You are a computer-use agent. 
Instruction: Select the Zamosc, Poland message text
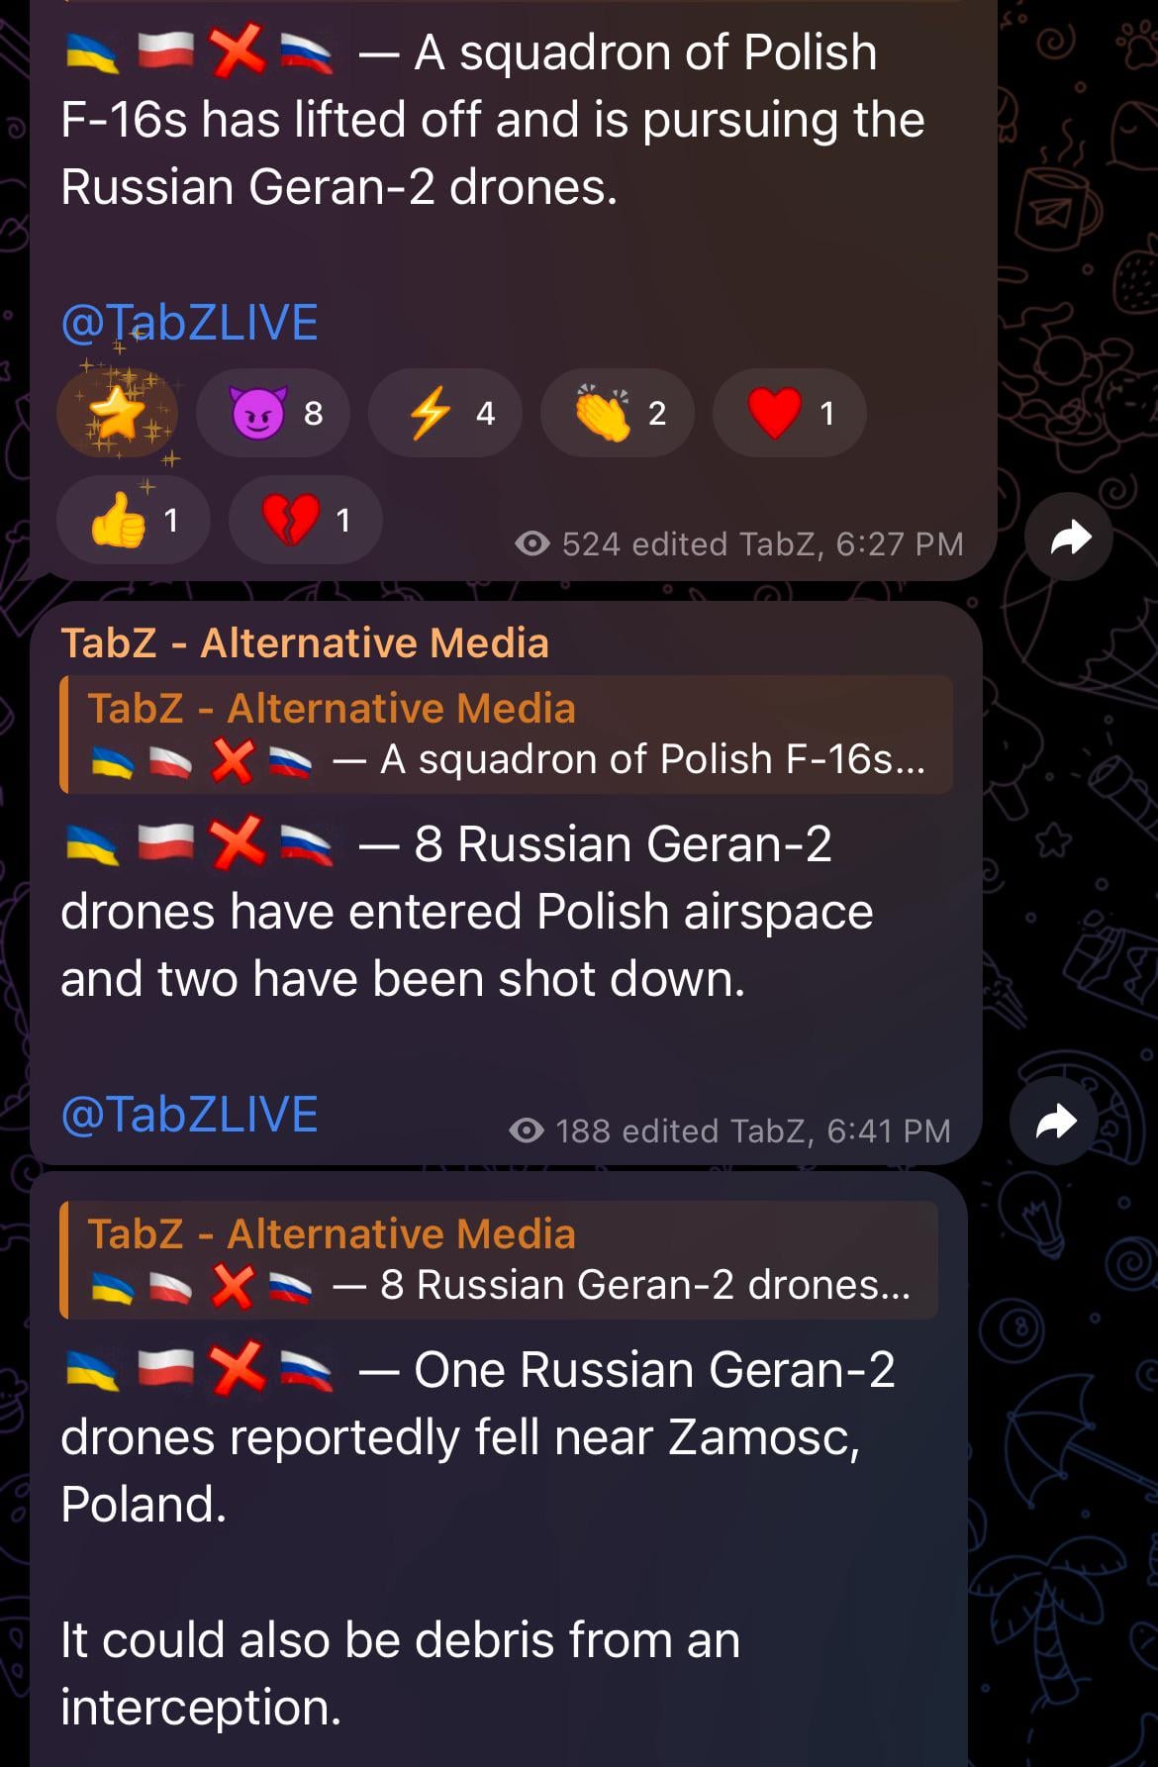(x=478, y=1437)
